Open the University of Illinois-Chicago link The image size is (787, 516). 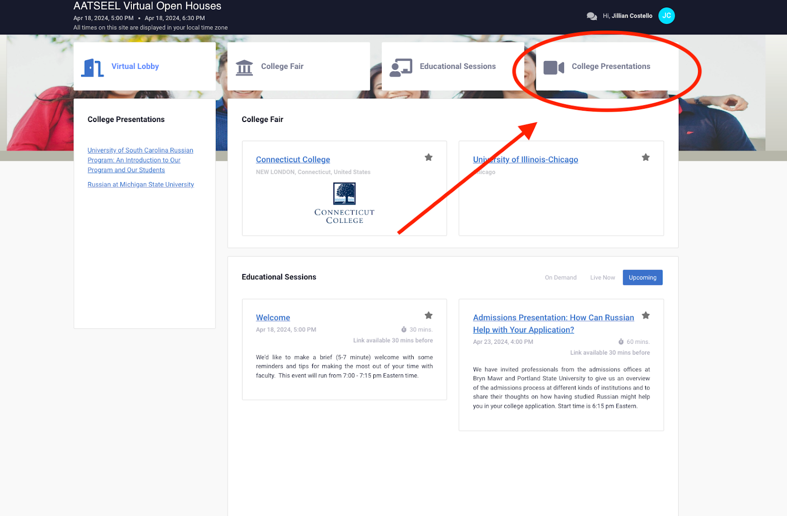(x=525, y=159)
